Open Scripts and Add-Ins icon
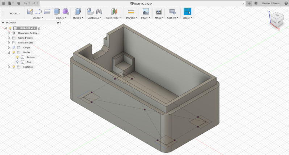289x155 pixels. tap(172, 12)
